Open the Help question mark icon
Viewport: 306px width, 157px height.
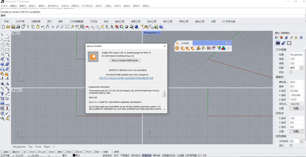click(x=161, y=27)
